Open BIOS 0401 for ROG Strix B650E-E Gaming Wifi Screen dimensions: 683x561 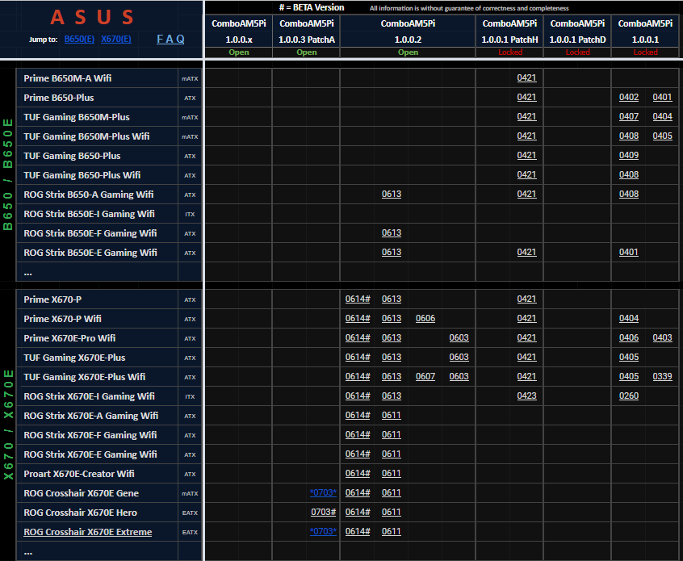(629, 252)
